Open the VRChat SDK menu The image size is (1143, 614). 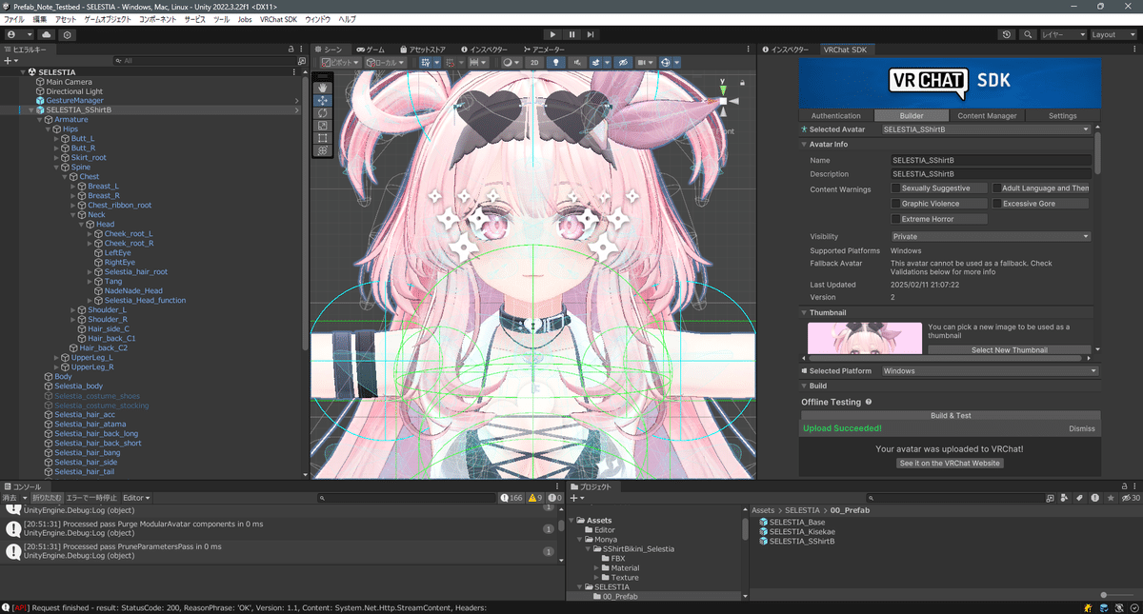(x=277, y=18)
